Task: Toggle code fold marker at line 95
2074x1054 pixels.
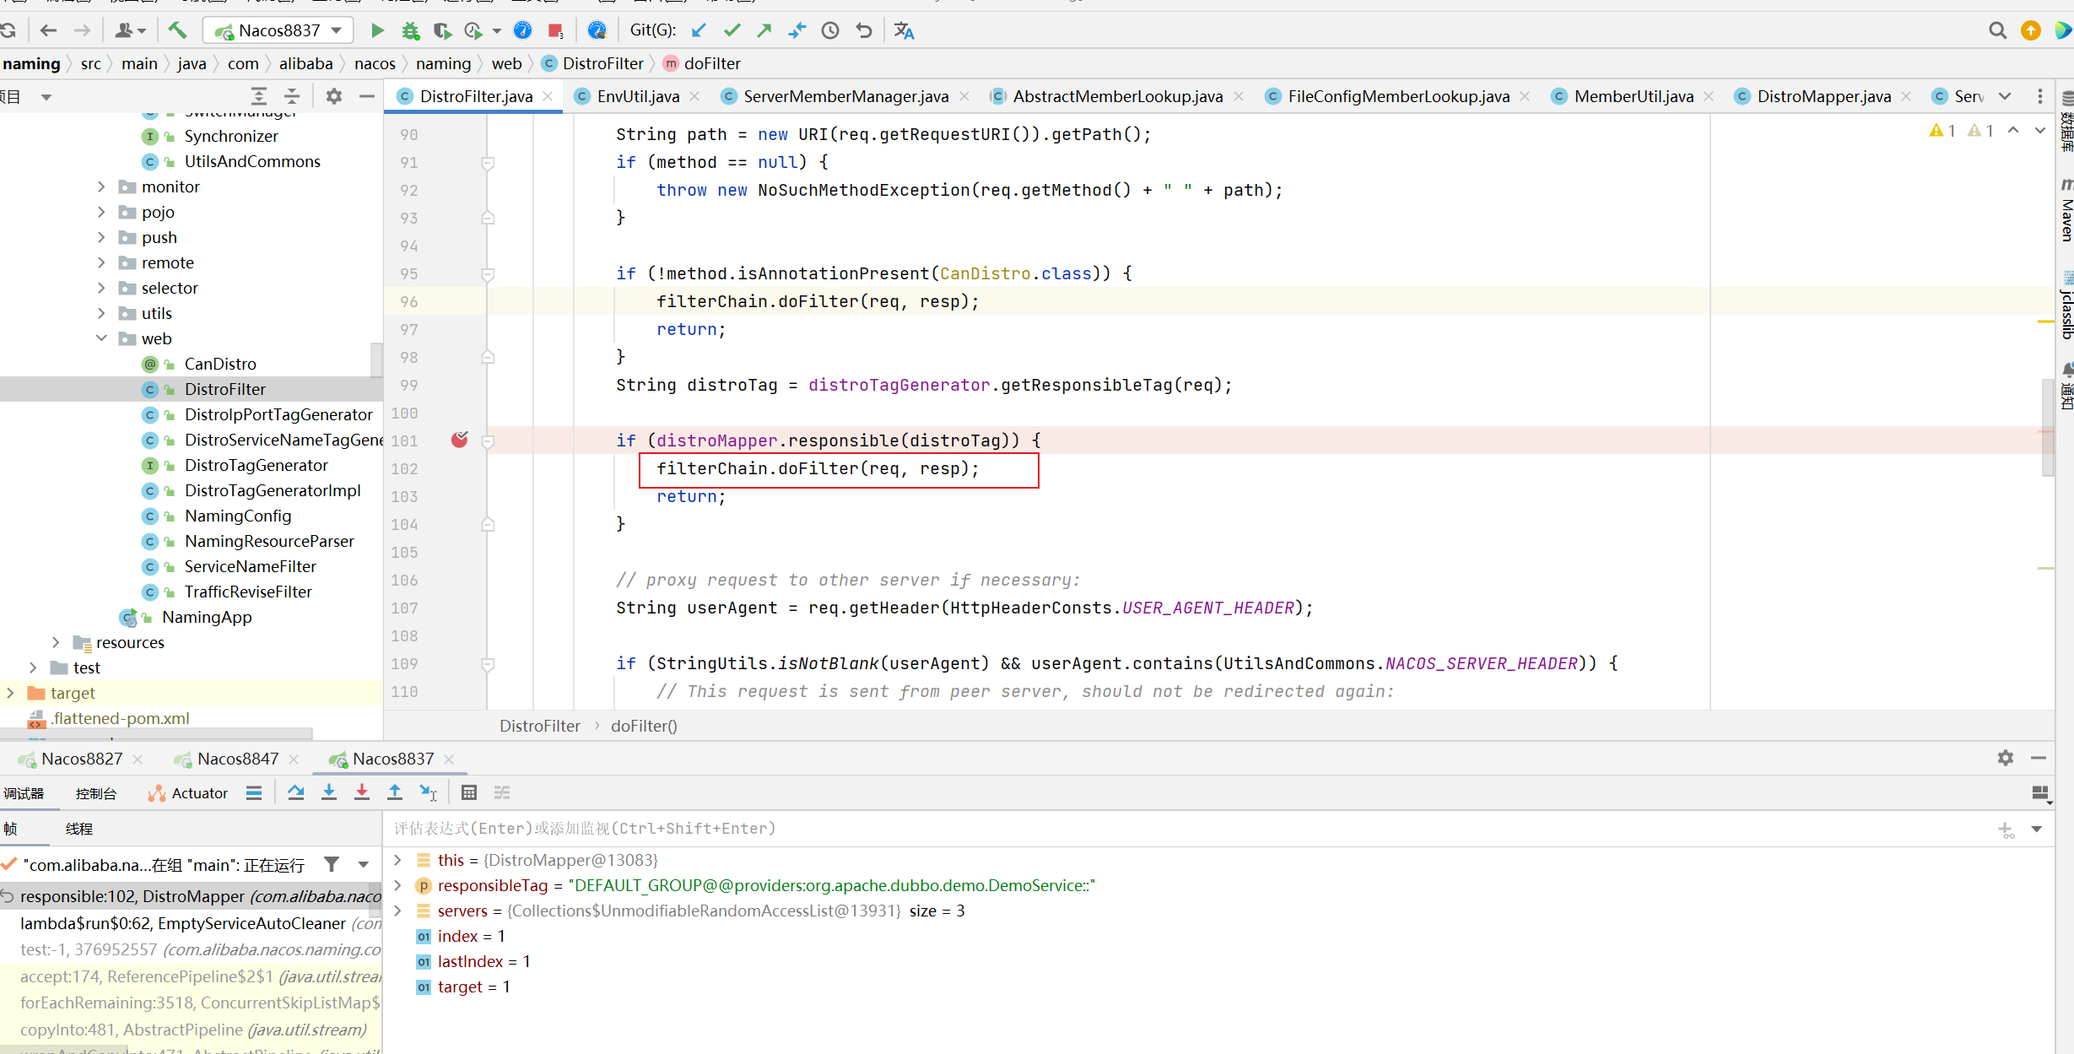Action: (x=488, y=274)
